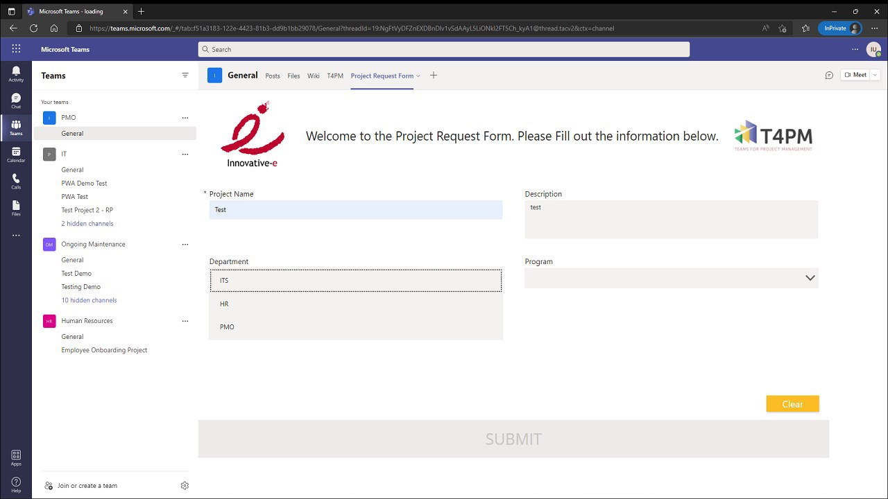Open more options for Ongoing Maintenance team
The width and height of the screenshot is (888, 499).
tap(185, 244)
